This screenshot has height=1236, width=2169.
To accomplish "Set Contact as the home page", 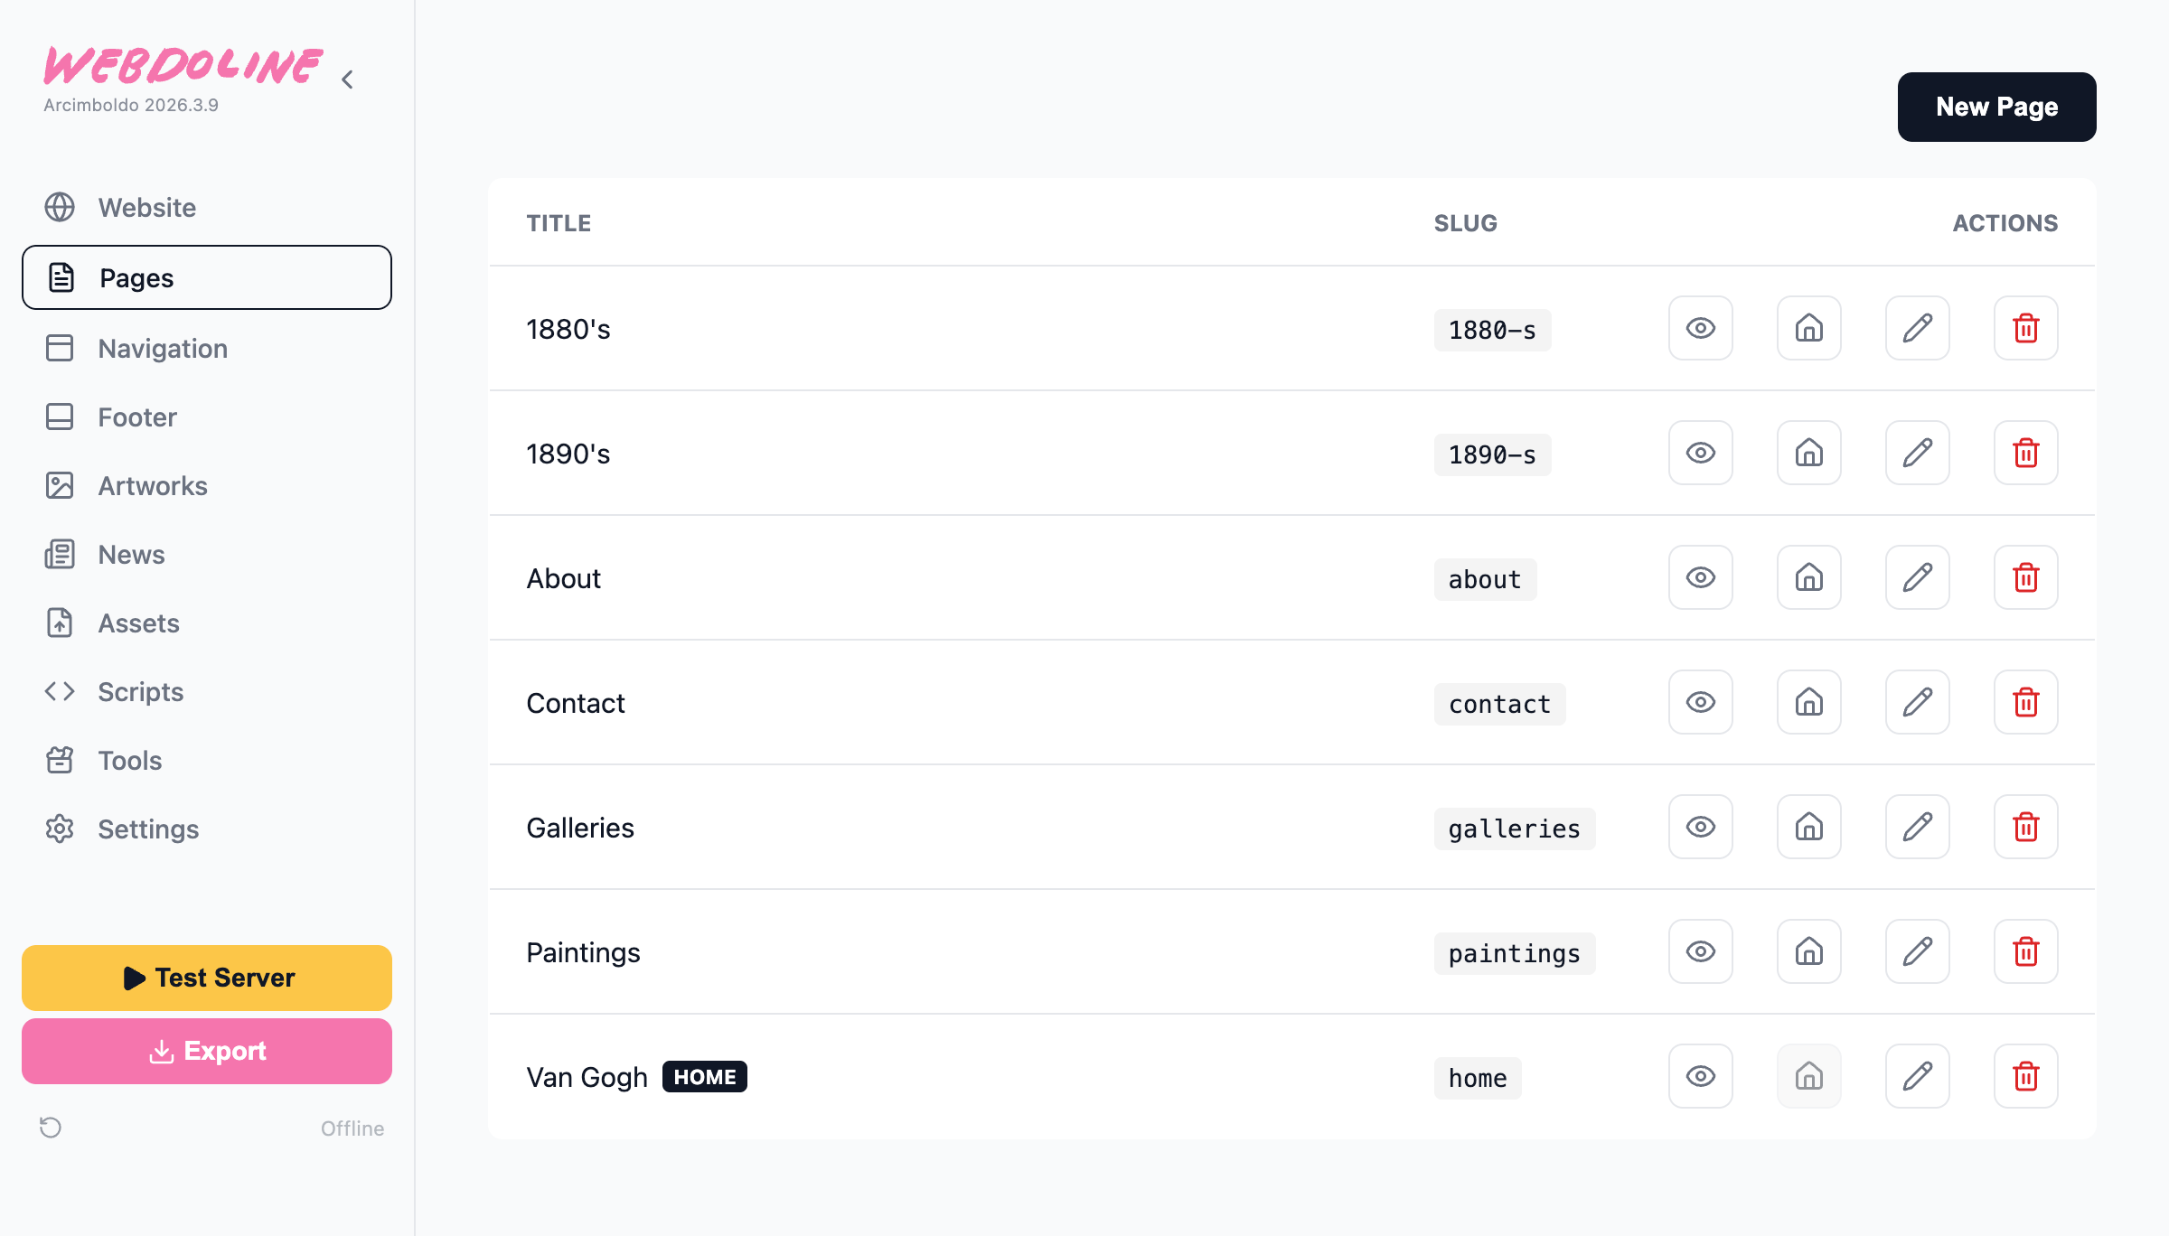I will click(1808, 702).
